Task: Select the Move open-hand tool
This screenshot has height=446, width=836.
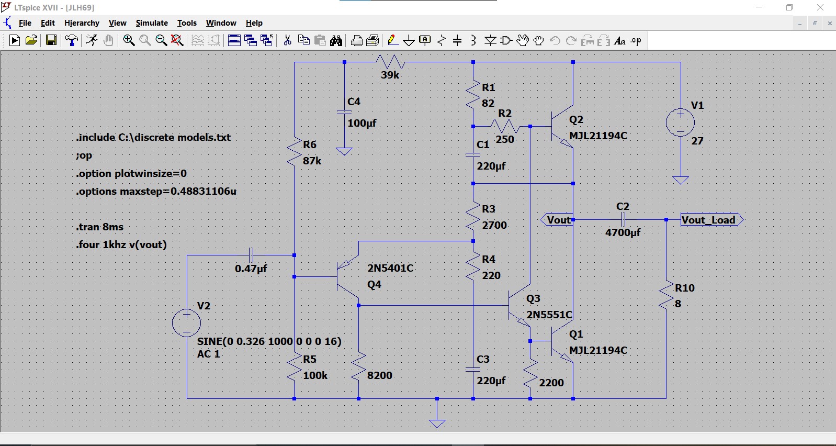Action: coord(523,40)
